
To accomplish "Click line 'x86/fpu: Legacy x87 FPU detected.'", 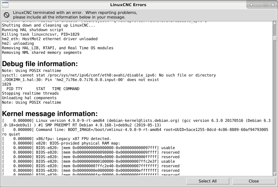I will [x=56, y=139].
